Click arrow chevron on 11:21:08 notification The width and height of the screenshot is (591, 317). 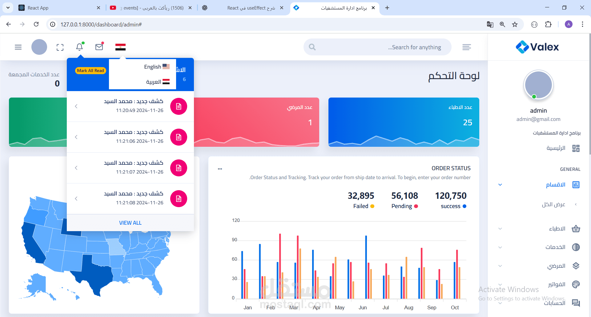click(76, 199)
